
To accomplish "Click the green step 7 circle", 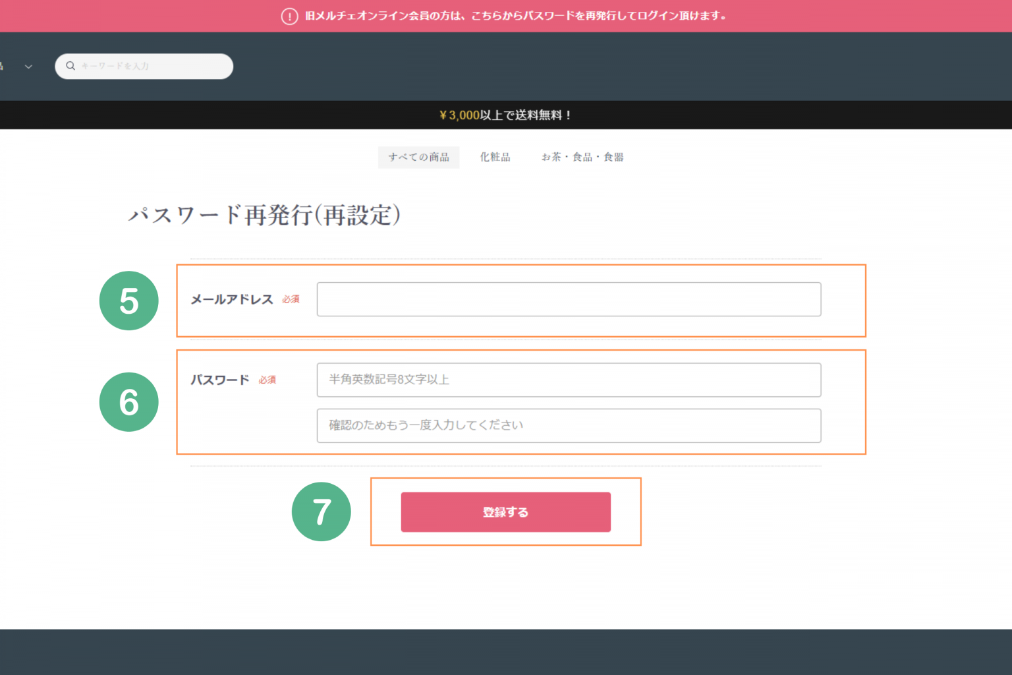I will (322, 512).
